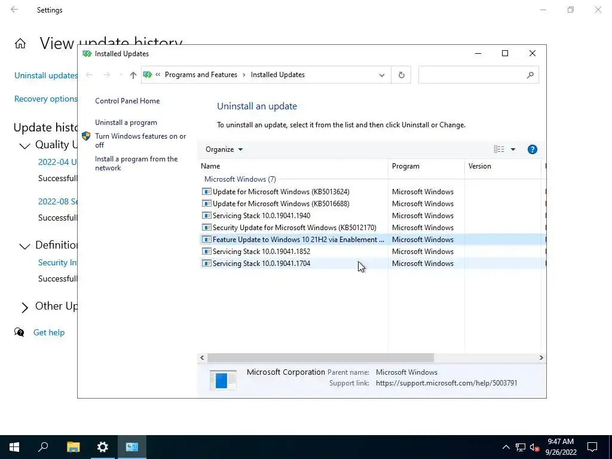Viewport: 612px width, 459px height.
Task: Click the Control Panel taskbar icon
Action: [x=132, y=447]
